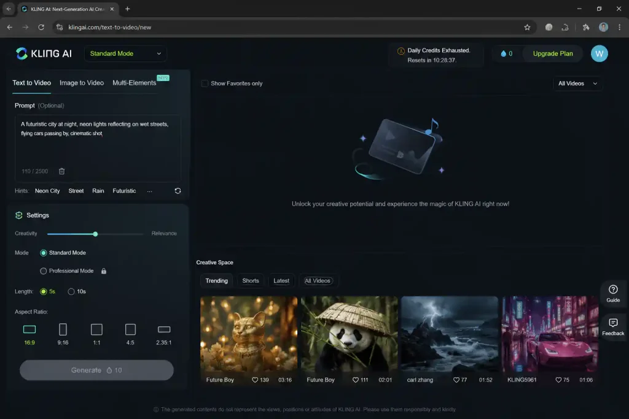Like the Future Boy panda video
This screenshot has height=419, width=629.
click(x=356, y=380)
